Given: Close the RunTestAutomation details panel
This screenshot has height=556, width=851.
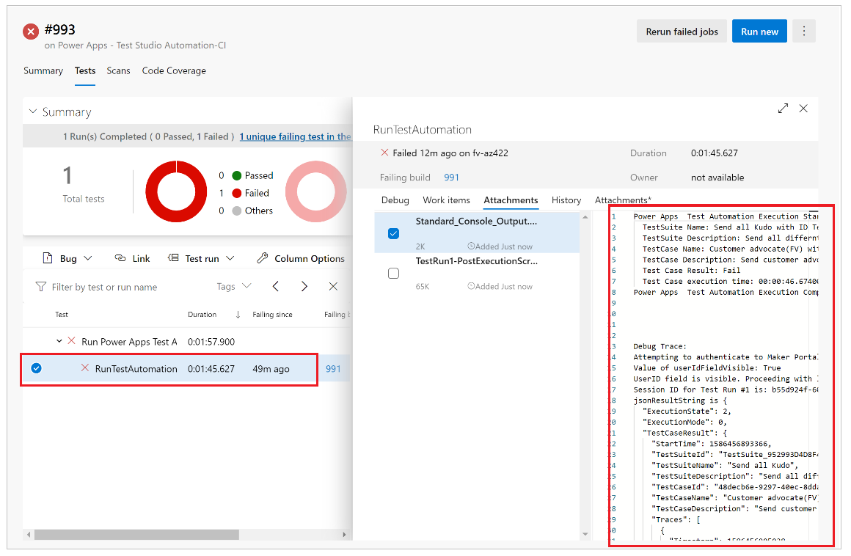Looking at the screenshot, I should point(803,109).
